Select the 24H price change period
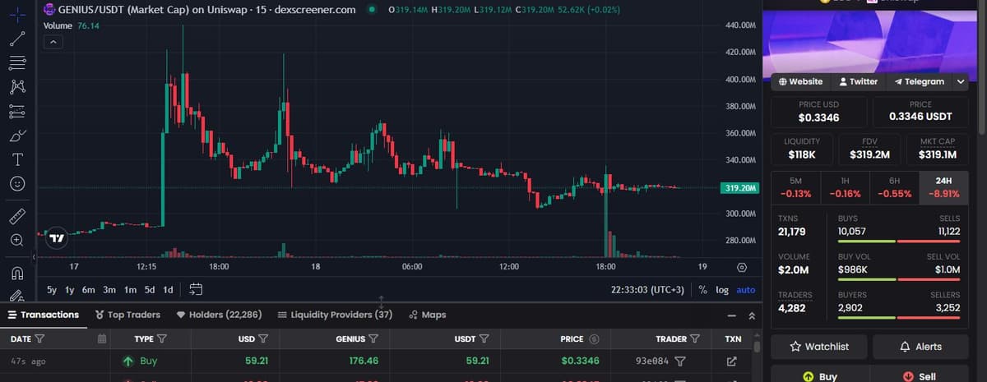The width and height of the screenshot is (987, 382). [x=943, y=187]
